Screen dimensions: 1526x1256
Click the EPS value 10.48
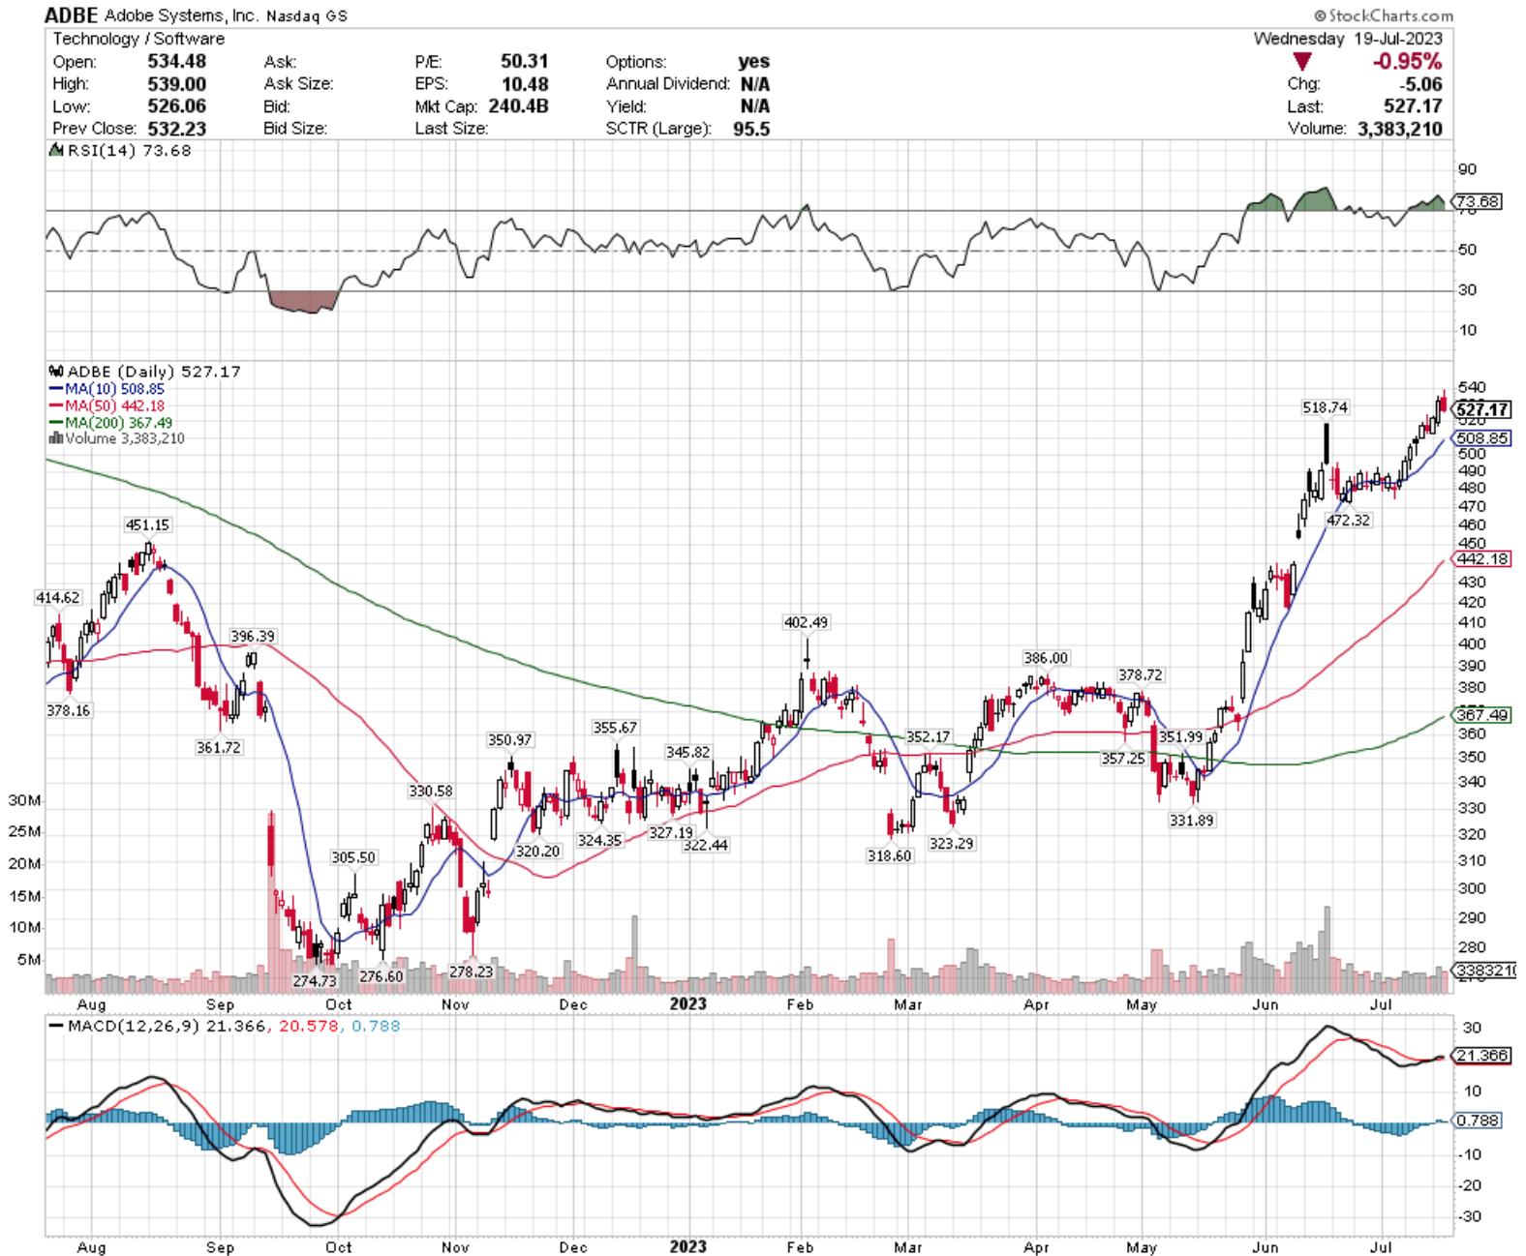tap(525, 83)
